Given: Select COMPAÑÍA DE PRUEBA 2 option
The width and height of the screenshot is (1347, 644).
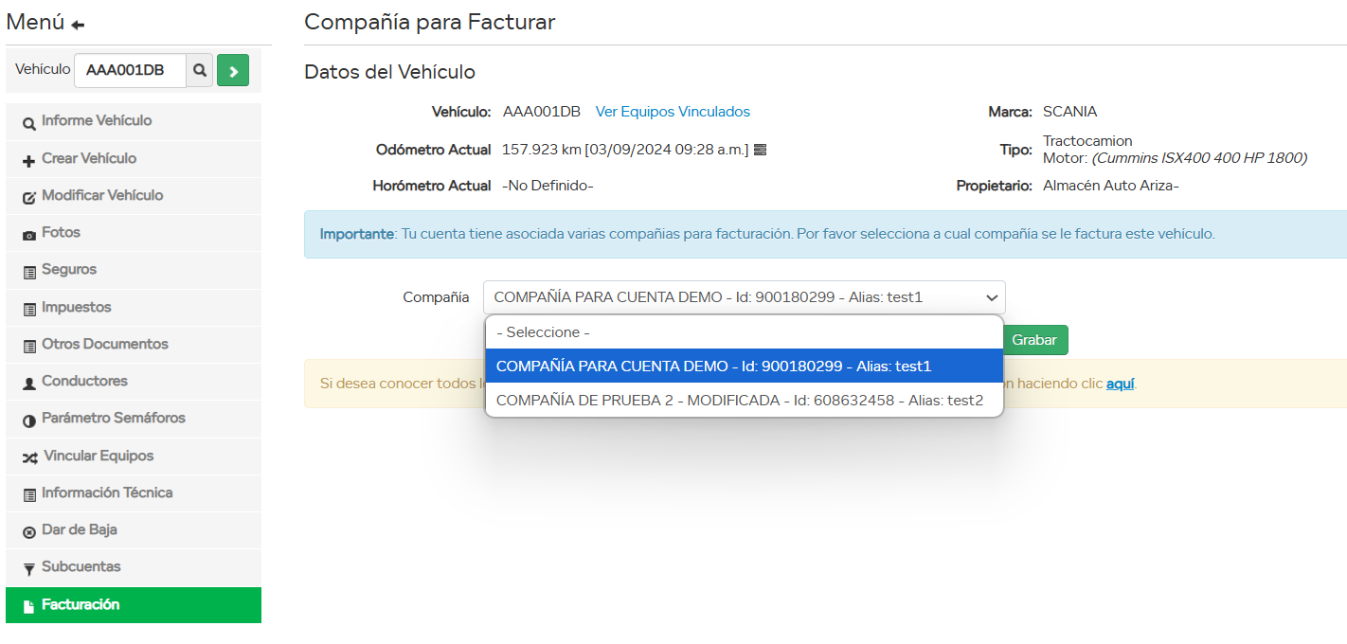Looking at the screenshot, I should tap(739, 401).
